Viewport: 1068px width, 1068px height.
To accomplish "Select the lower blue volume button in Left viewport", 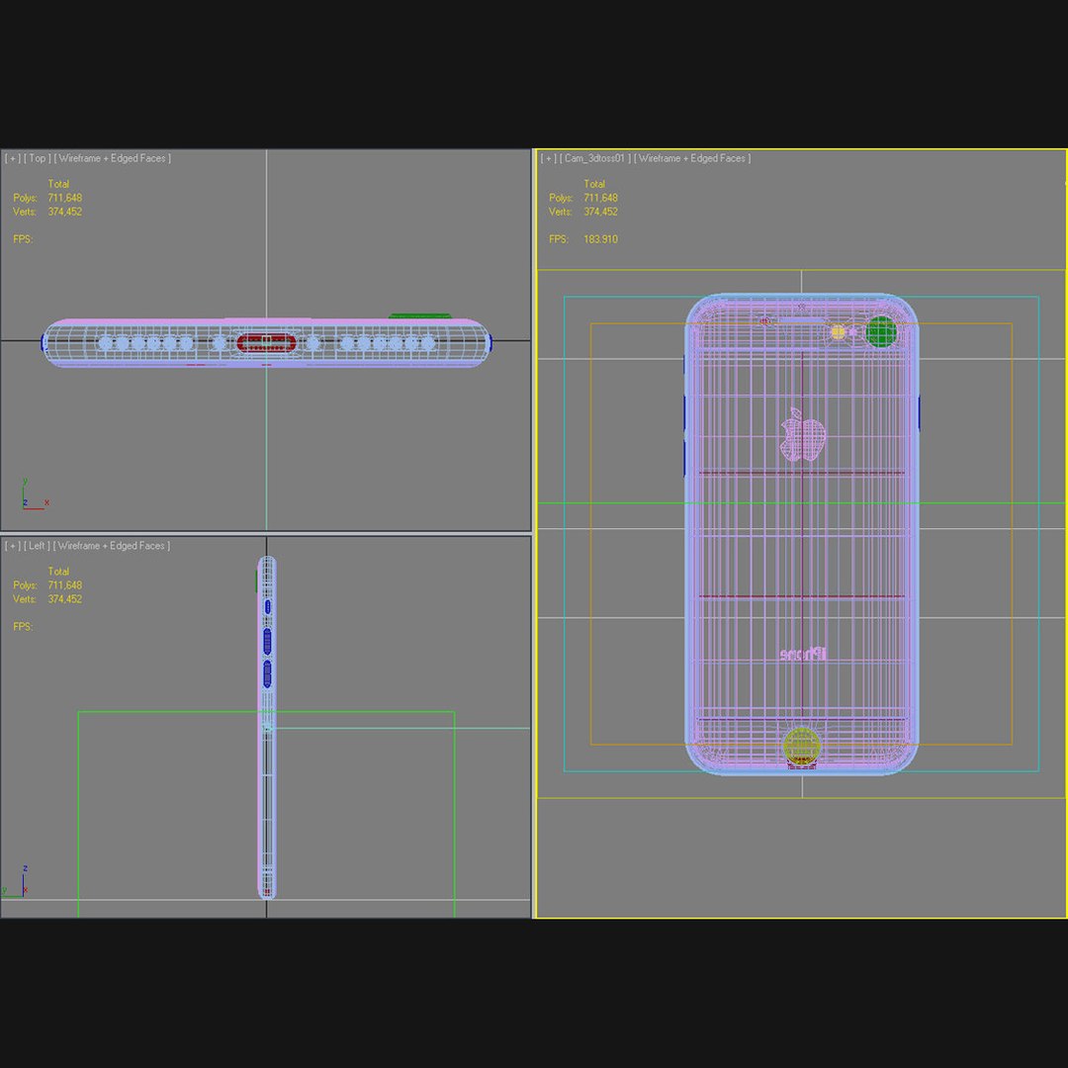I will [267, 673].
